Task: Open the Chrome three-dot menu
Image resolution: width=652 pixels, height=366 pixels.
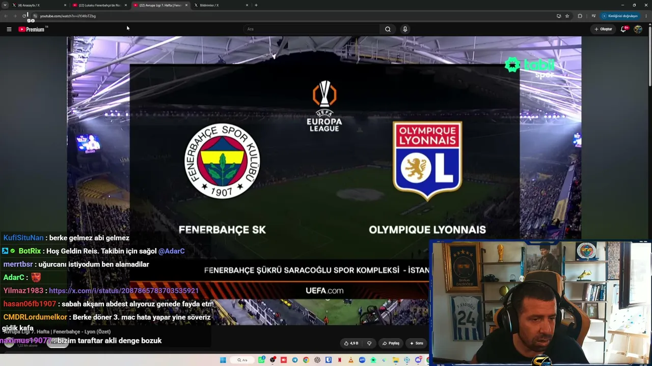Action: click(x=646, y=16)
